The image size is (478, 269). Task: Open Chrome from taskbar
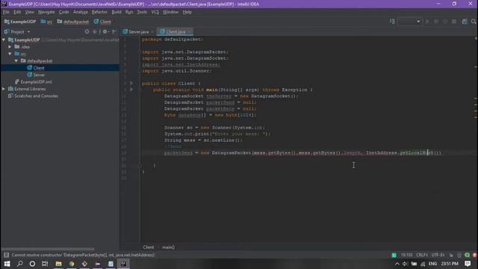(x=72, y=264)
